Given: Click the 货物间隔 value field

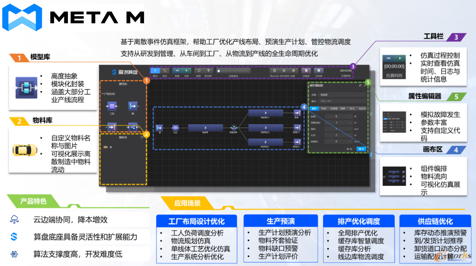Looking at the screenshot, I should tap(338, 122).
